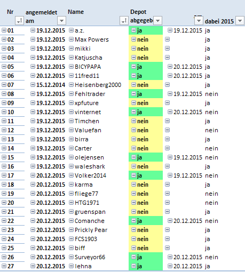This screenshot has height=272, width=245.
Task: Select row number cell '12'
Action: pos(11,130)
